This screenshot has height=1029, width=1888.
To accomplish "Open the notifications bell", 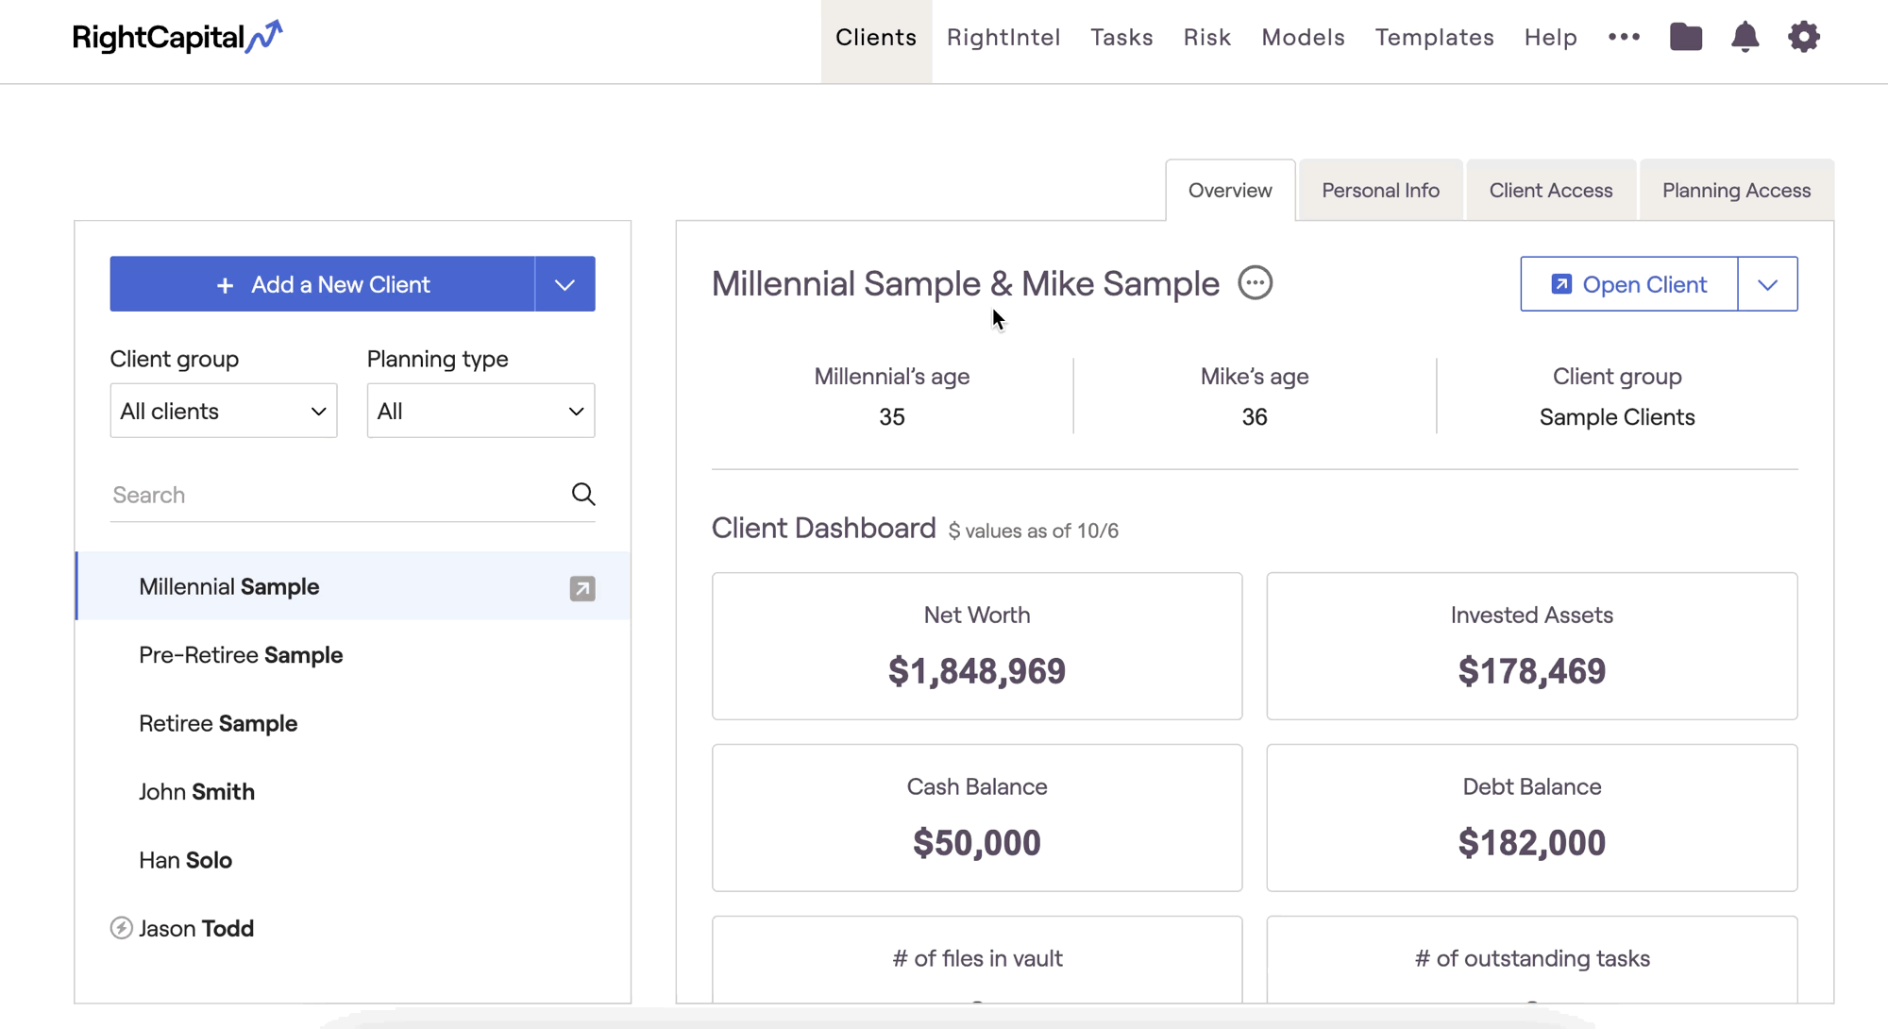I will [1745, 37].
